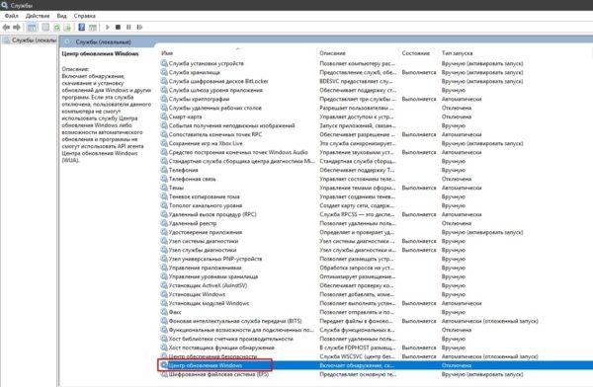The width and height of the screenshot is (593, 387).
Task: Start the service with the play icon
Action: pyautogui.click(x=108, y=28)
